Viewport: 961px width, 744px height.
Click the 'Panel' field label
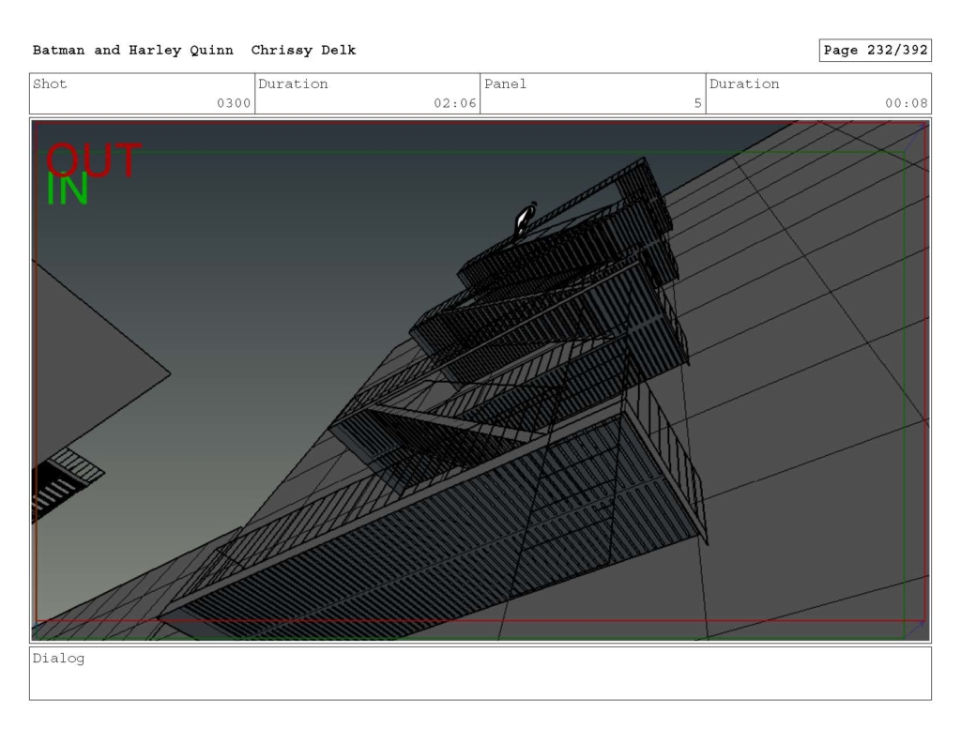(x=505, y=84)
